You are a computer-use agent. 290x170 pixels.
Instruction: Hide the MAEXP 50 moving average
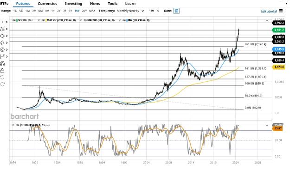pos(85,20)
